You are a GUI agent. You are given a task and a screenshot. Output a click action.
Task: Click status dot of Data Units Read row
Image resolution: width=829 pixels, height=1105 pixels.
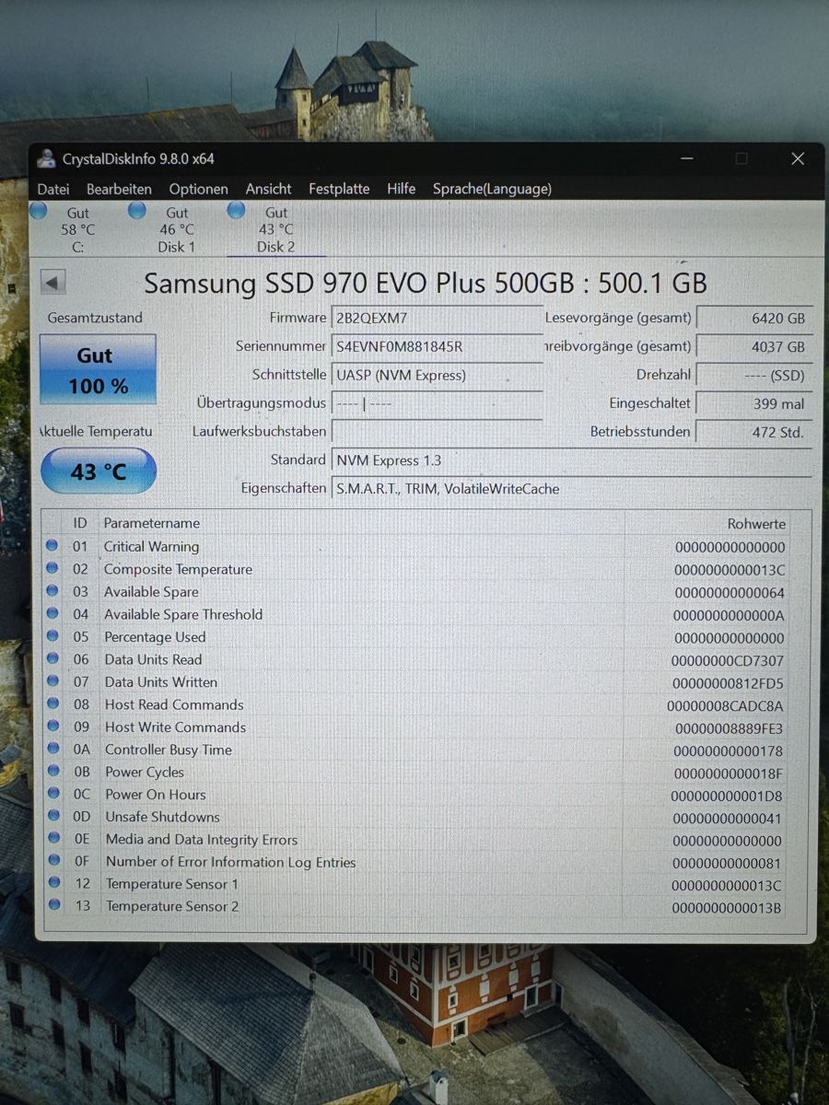point(53,658)
